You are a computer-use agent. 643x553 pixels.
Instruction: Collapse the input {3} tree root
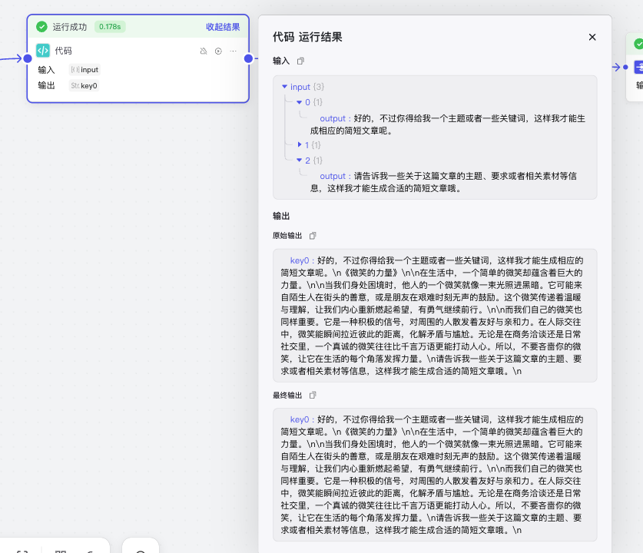click(284, 87)
